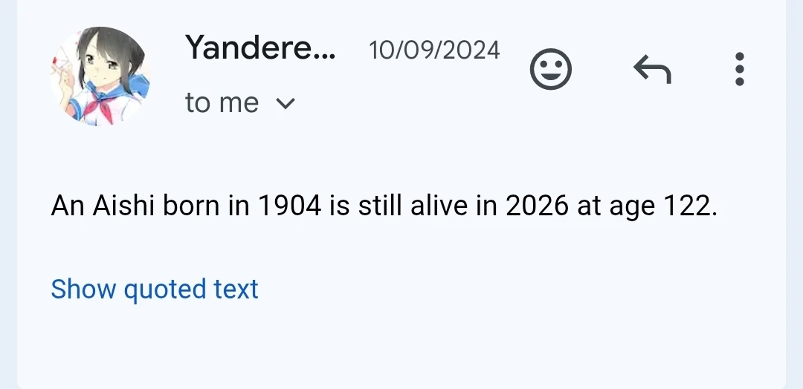Open sender's anime schoolgirl profile picture
This screenshot has height=389, width=803.
pyautogui.click(x=100, y=76)
